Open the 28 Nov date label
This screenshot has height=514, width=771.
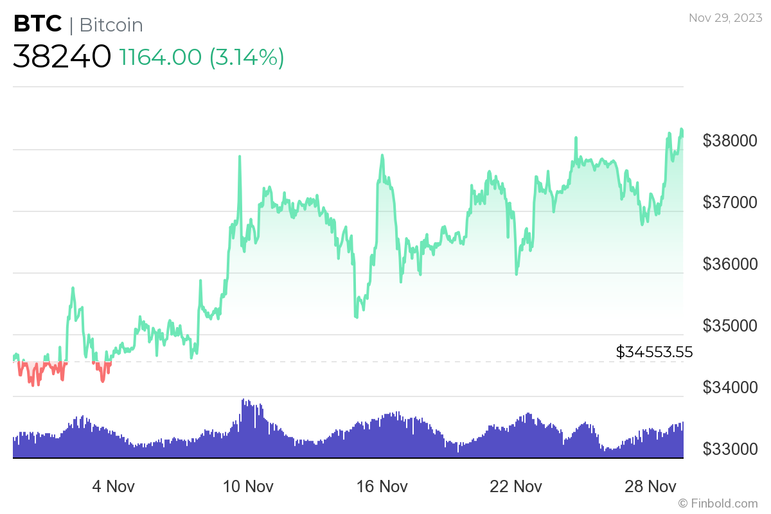(x=651, y=486)
